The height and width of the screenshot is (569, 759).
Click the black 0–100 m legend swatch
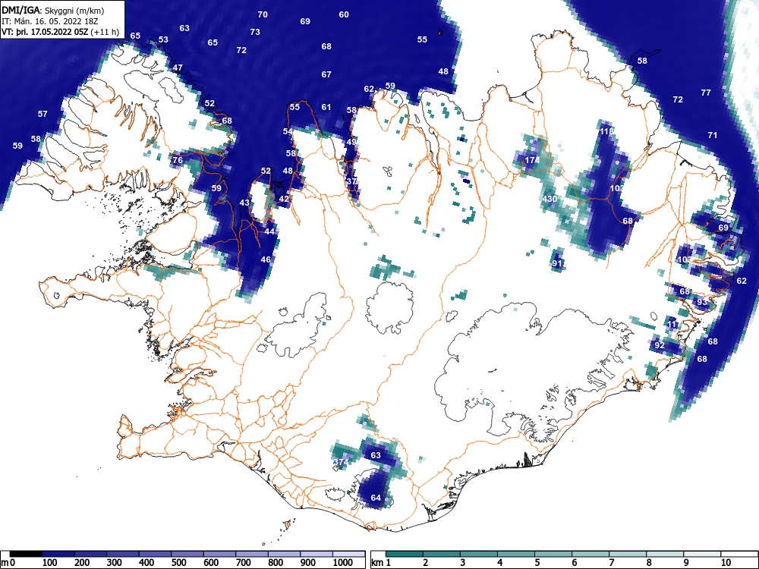tap(26, 554)
